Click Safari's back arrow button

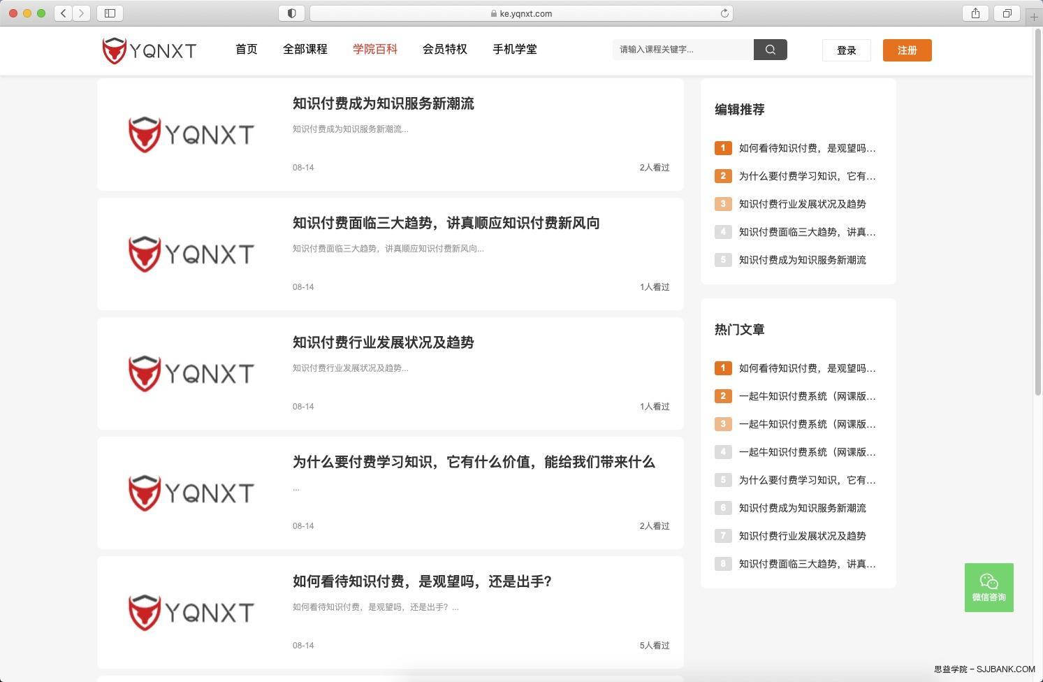click(64, 13)
